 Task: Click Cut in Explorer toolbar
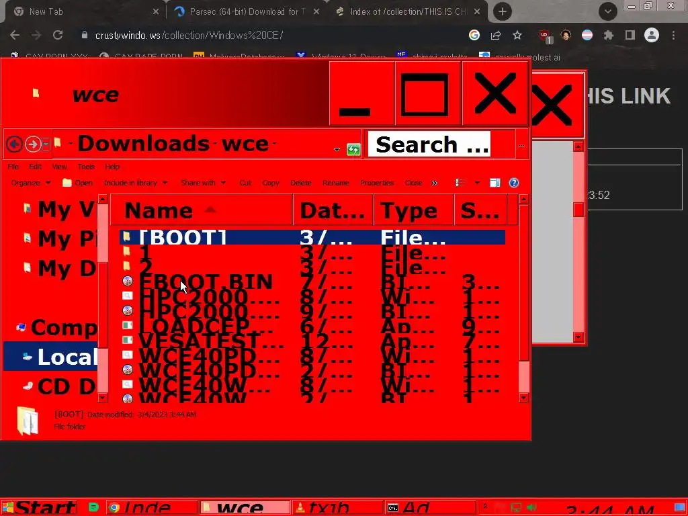click(245, 183)
